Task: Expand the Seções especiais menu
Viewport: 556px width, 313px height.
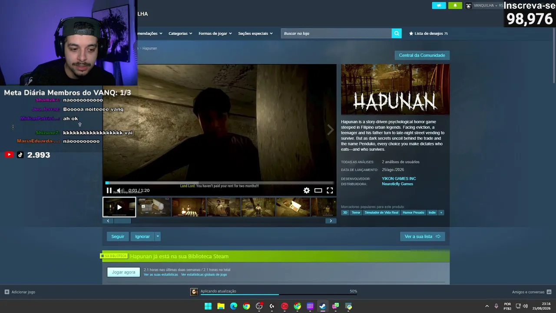Action: 255,33
